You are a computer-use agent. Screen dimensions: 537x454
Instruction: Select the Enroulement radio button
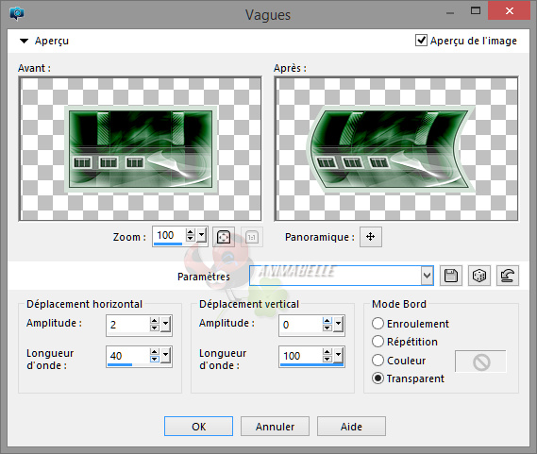pos(378,324)
